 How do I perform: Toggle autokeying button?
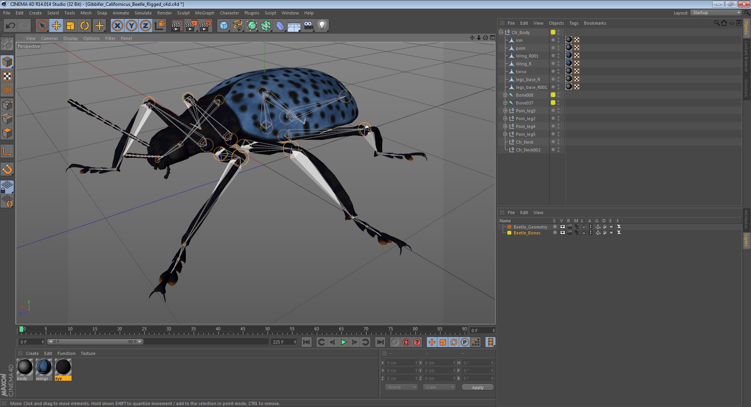(406, 342)
